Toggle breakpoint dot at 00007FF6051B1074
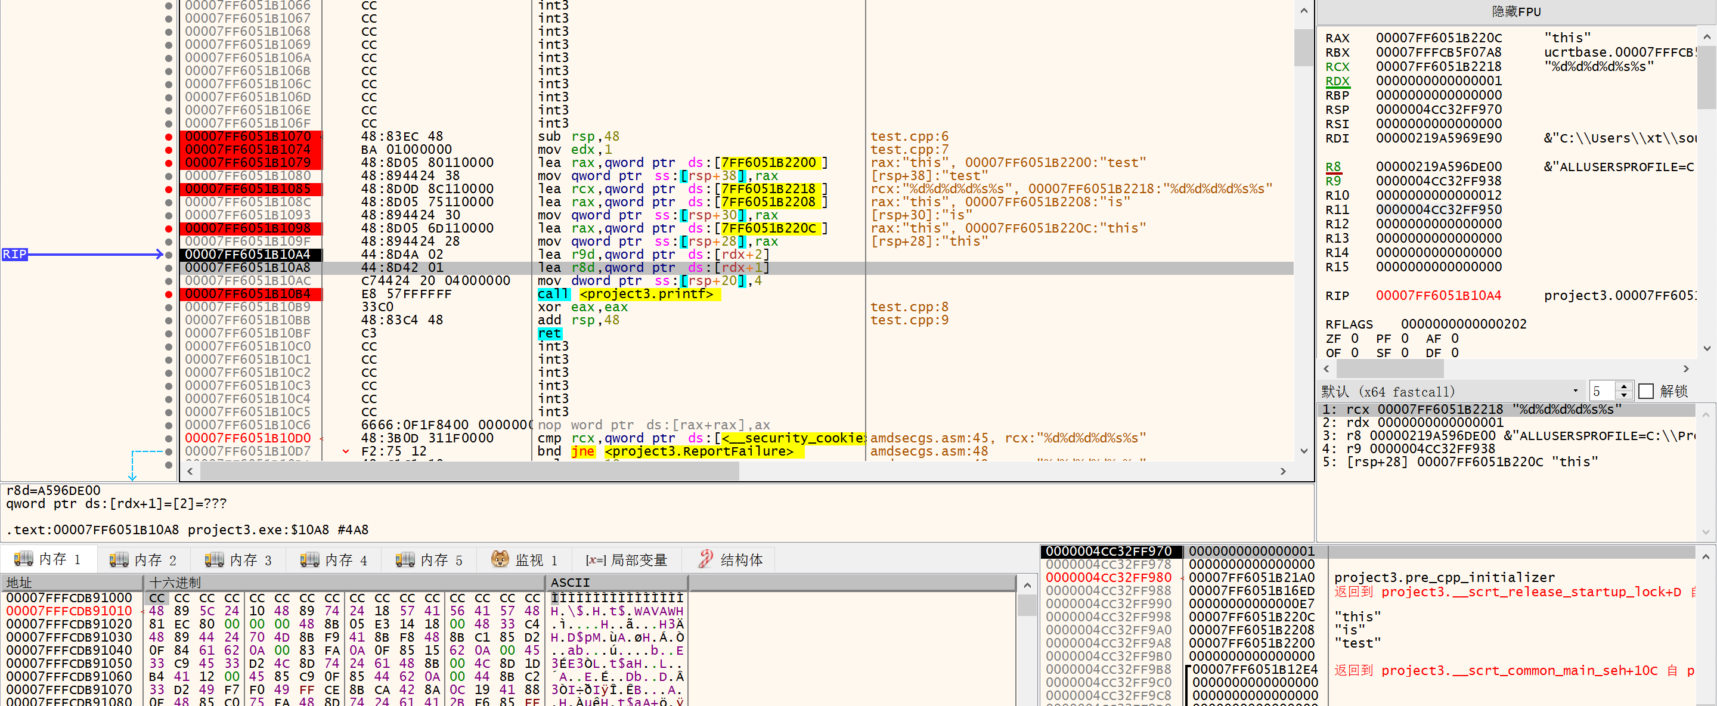Screen dimensions: 1717x706 point(169,150)
